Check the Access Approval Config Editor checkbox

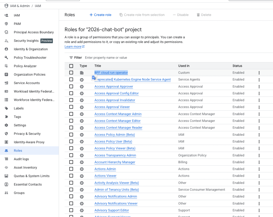tap(71, 93)
